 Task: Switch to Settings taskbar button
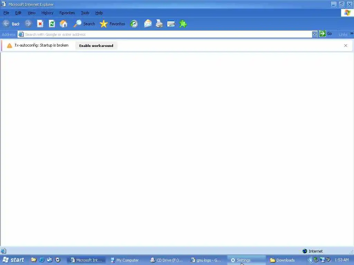[x=246, y=260]
